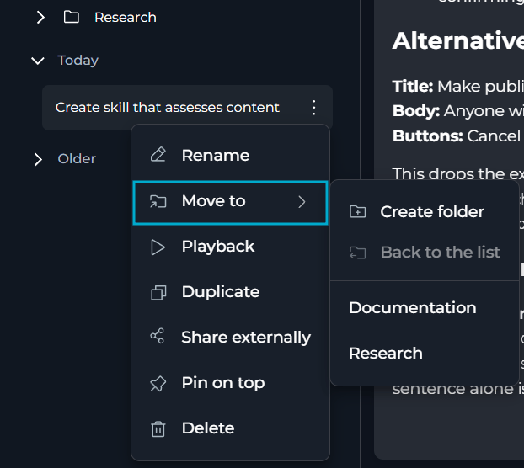Choose Duplicate from the context menu

click(x=230, y=292)
